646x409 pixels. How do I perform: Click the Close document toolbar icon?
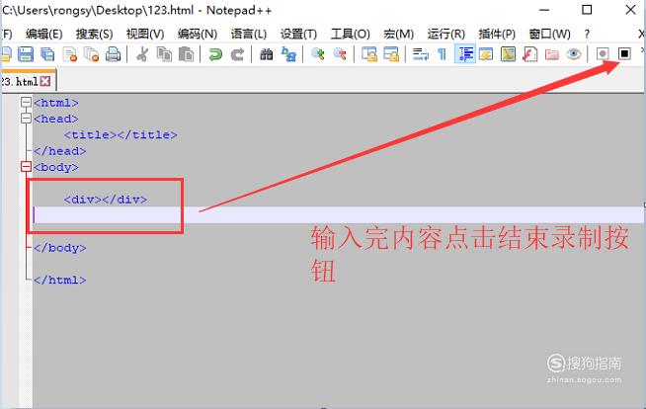[69, 54]
